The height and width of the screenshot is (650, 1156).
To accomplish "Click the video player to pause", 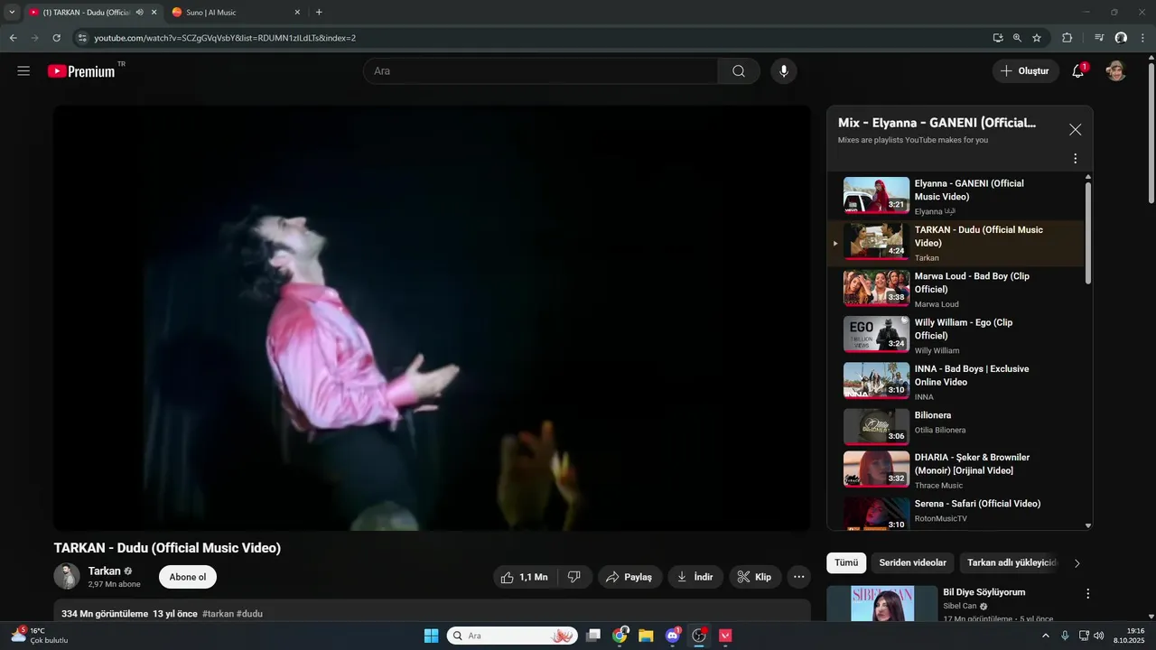I will click(x=432, y=318).
